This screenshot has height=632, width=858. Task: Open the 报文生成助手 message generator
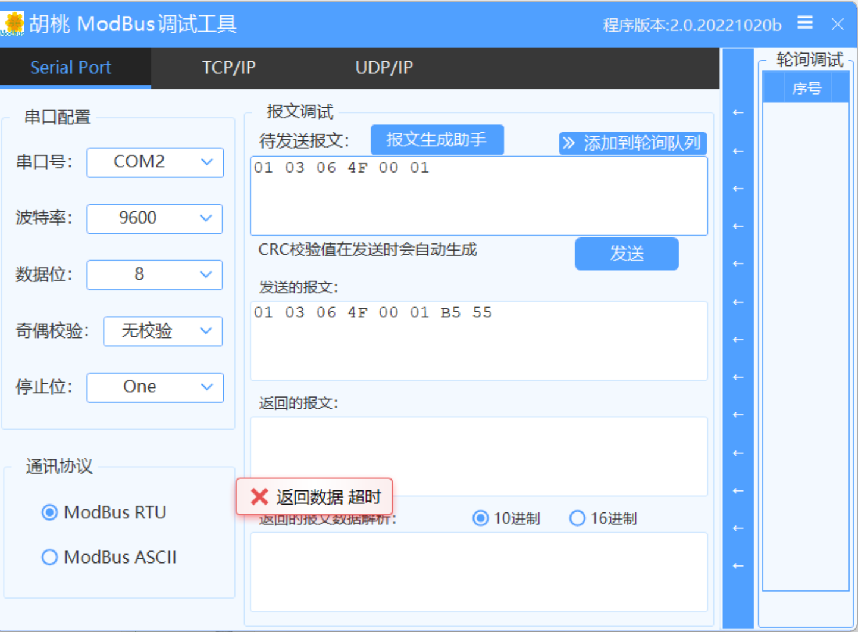tap(437, 140)
